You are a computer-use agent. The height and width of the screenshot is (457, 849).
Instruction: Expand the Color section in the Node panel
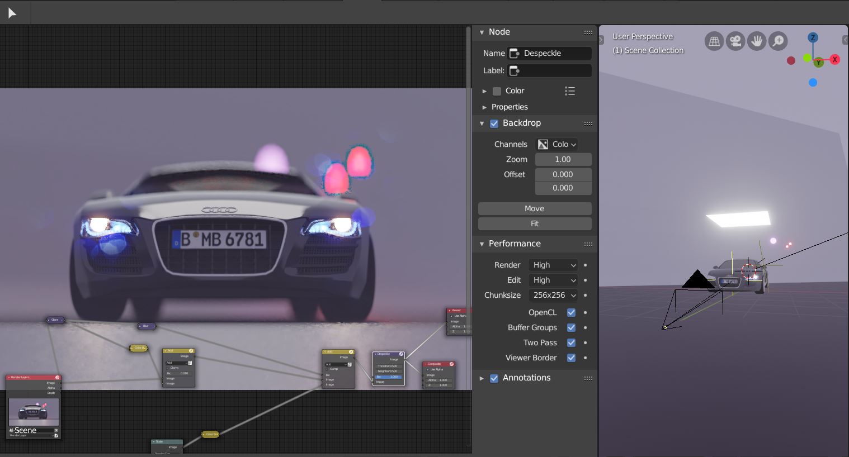pos(485,91)
